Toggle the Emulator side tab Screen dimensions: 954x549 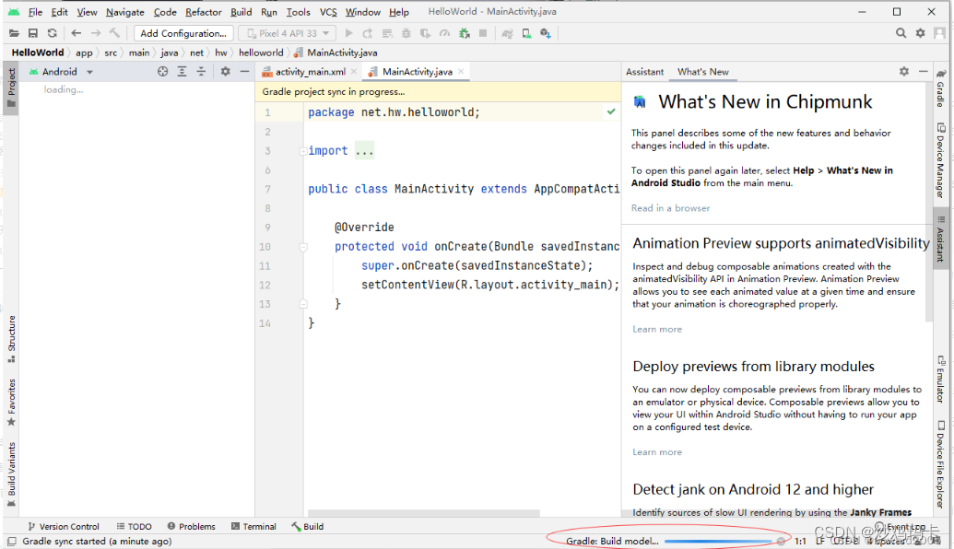coord(940,380)
